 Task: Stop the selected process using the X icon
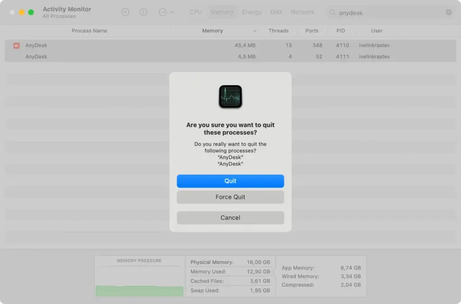(x=125, y=12)
